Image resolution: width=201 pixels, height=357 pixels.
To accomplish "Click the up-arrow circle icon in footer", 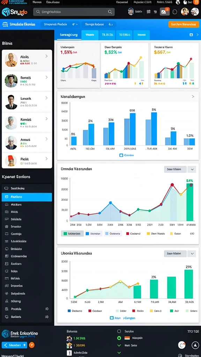I will tap(195, 345).
